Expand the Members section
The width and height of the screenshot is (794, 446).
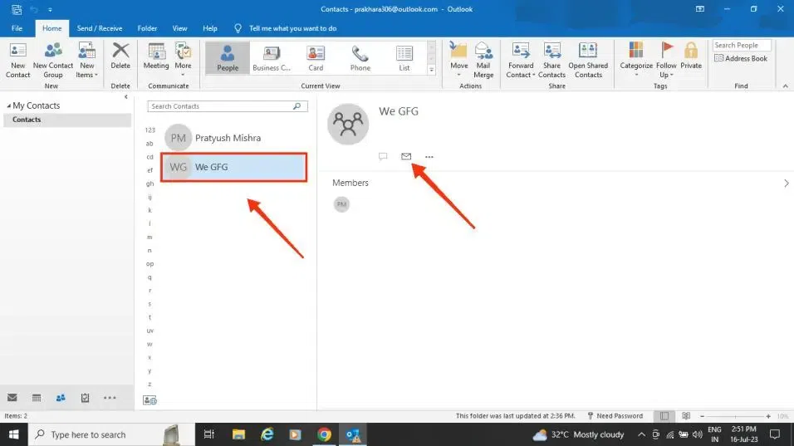(x=786, y=184)
